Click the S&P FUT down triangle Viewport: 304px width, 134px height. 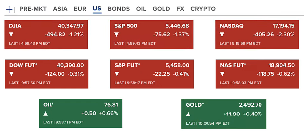(117, 74)
